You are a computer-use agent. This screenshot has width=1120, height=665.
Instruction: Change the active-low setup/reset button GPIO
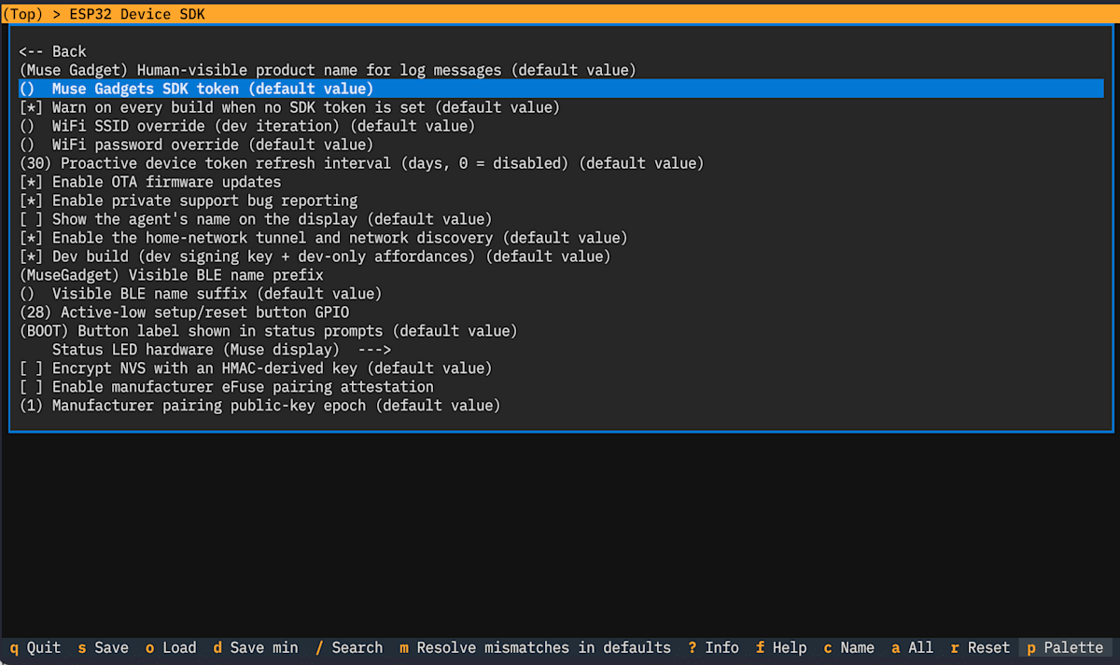pyautogui.click(x=184, y=312)
